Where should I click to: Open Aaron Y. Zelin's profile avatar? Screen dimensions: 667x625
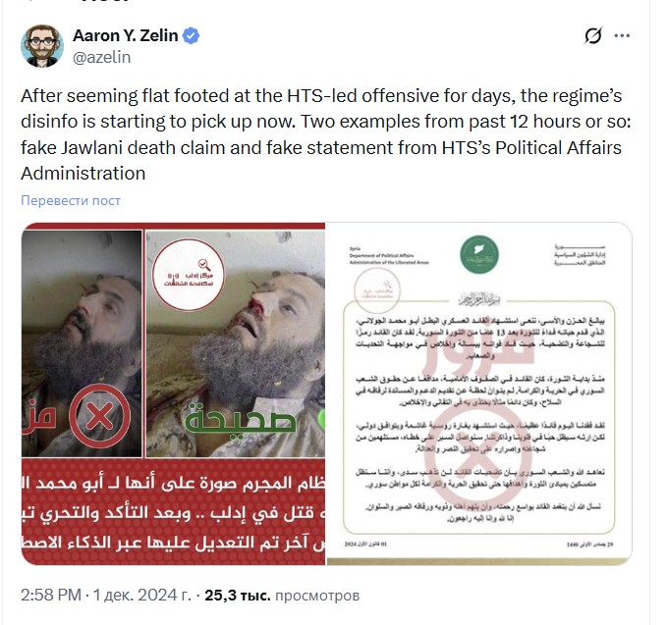click(41, 46)
